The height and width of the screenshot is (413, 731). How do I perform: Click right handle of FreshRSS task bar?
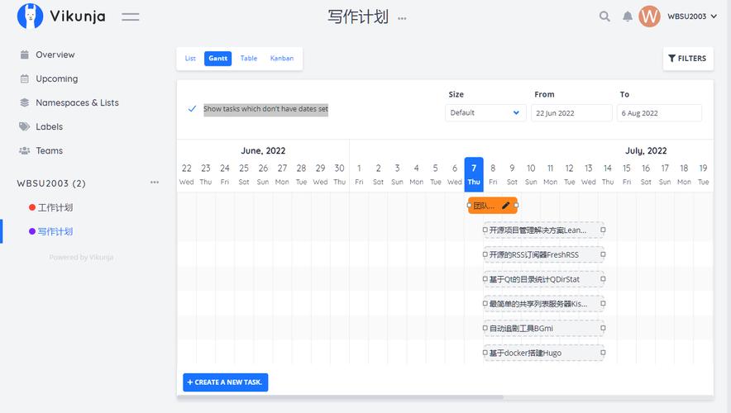click(603, 254)
